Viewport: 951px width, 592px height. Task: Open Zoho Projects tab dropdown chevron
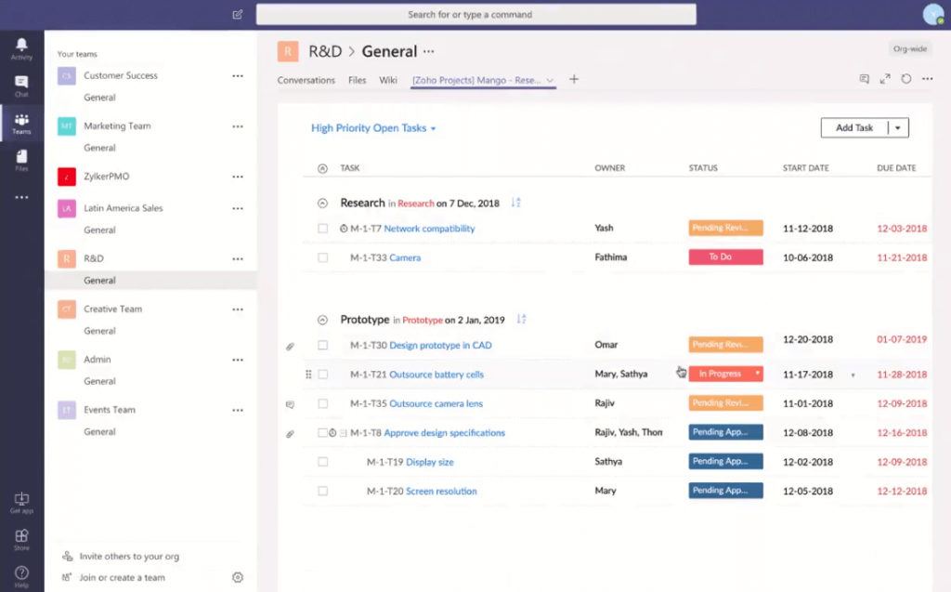(550, 80)
